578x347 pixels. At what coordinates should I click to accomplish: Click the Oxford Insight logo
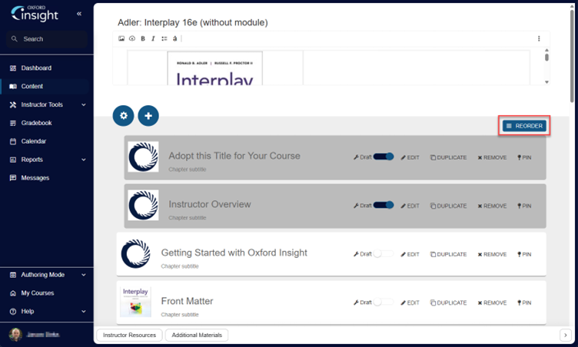[x=35, y=14]
